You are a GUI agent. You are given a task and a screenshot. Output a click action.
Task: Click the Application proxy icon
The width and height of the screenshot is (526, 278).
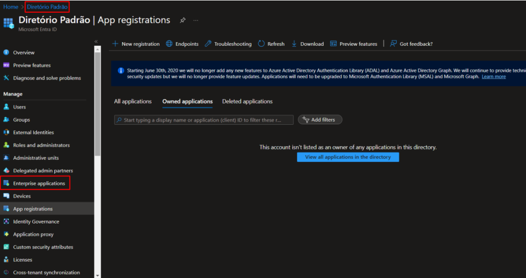pos(6,234)
